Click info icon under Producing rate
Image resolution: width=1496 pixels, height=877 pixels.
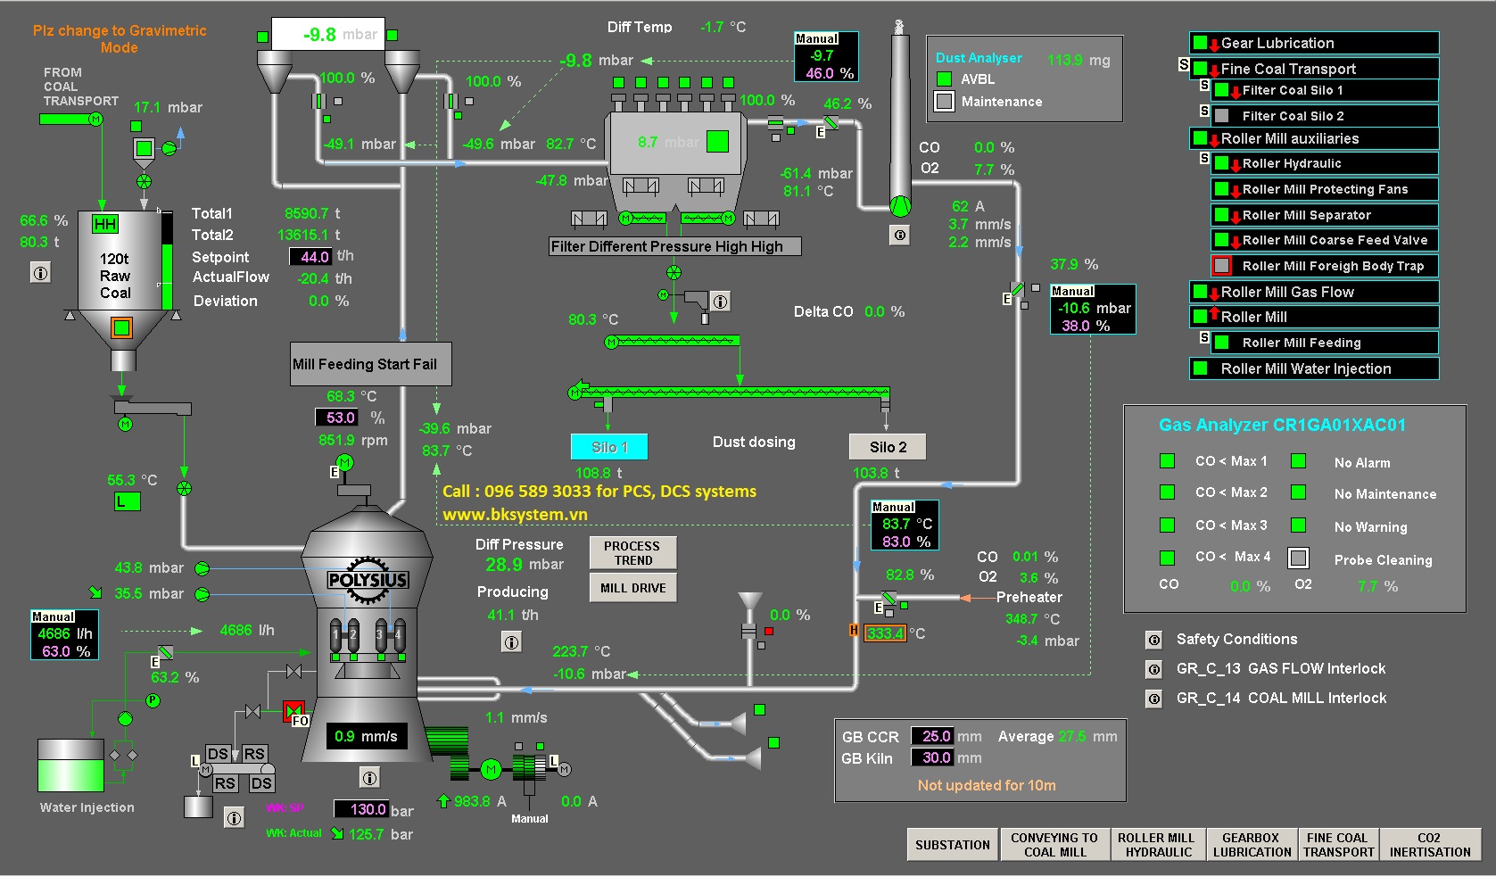511,641
